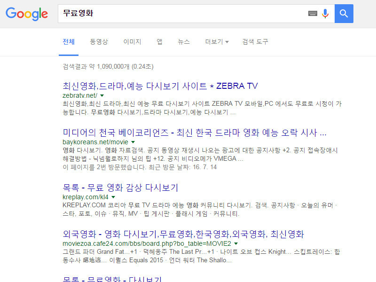Click the moviezoa.cafe24.com/bbs/board.php URL text
The width and height of the screenshot is (376, 282).
tap(147, 243)
